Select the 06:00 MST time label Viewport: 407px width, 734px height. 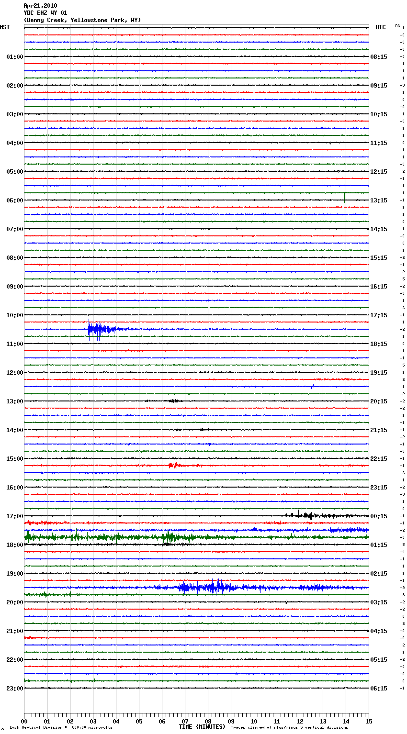tap(14, 200)
